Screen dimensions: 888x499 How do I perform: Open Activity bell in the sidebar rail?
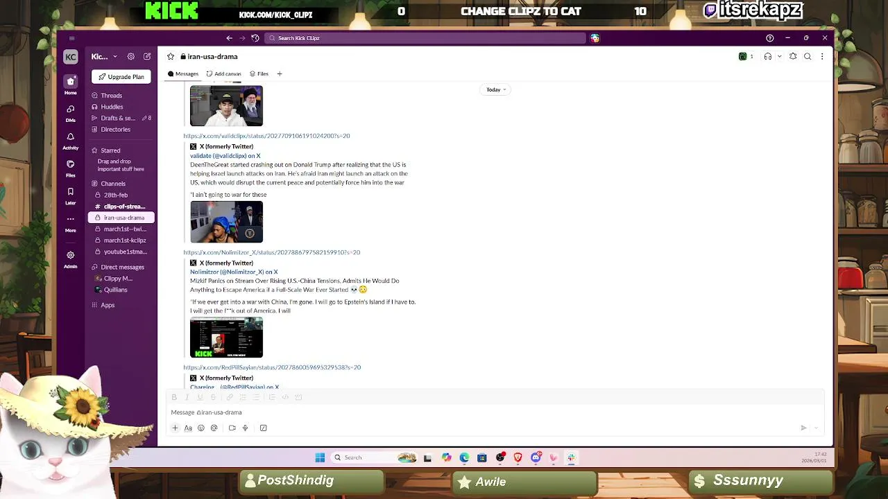70,141
